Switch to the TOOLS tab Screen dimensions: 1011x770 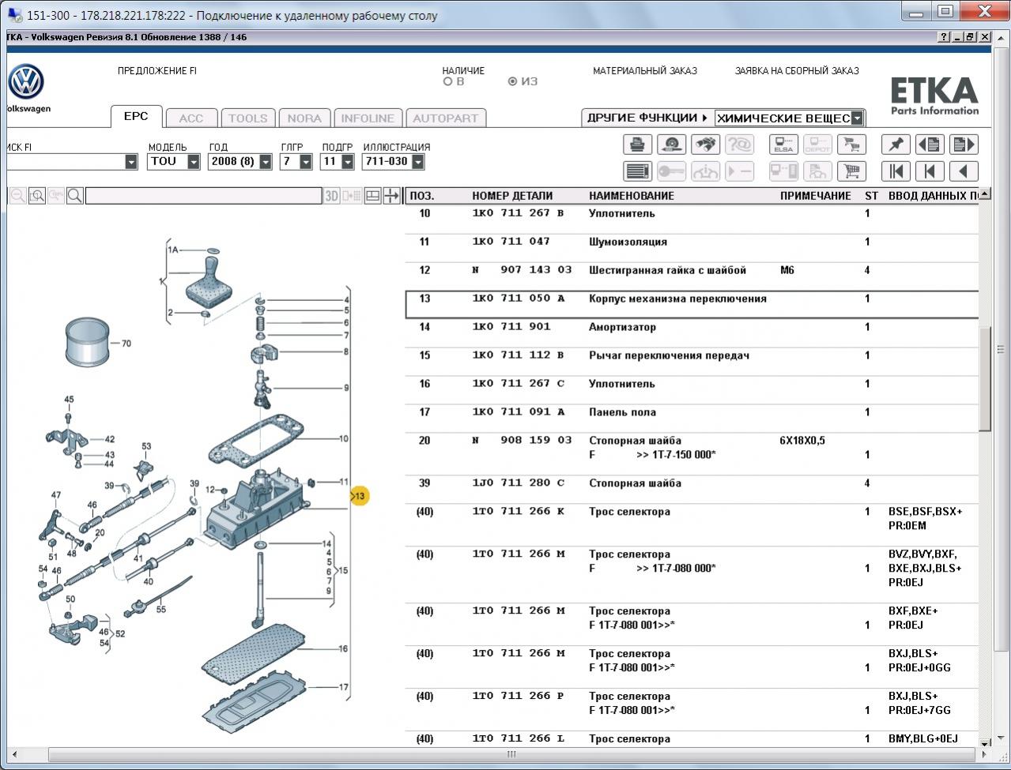coord(248,118)
